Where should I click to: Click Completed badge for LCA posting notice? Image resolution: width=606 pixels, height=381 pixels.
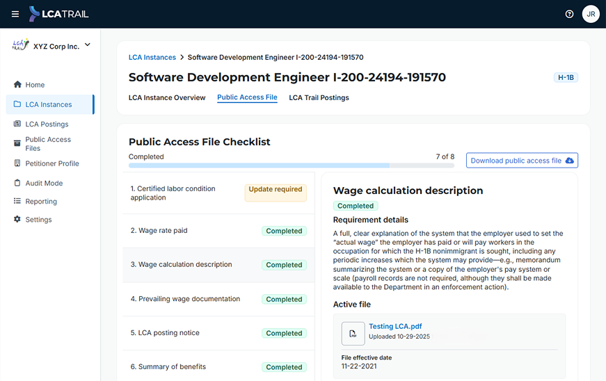284,333
